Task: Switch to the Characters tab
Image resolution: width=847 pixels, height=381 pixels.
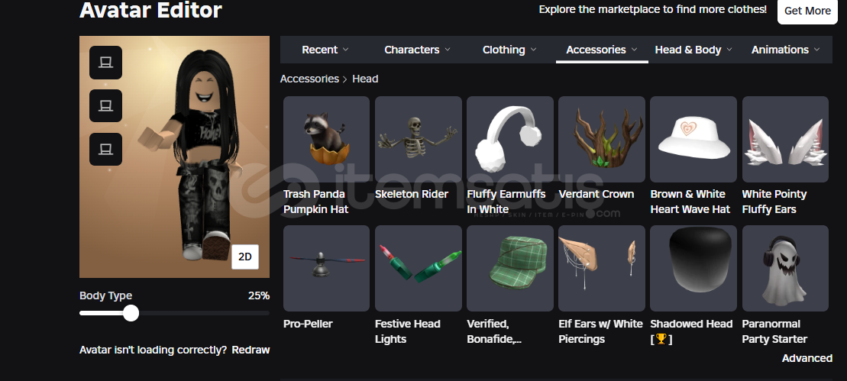Action: (x=417, y=50)
